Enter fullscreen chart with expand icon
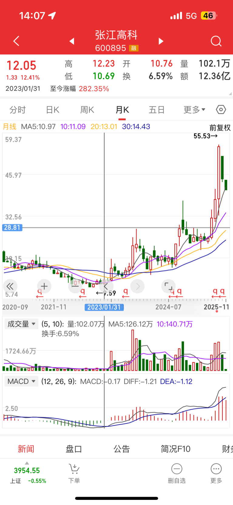The height and width of the screenshot is (505, 233). click(168, 286)
